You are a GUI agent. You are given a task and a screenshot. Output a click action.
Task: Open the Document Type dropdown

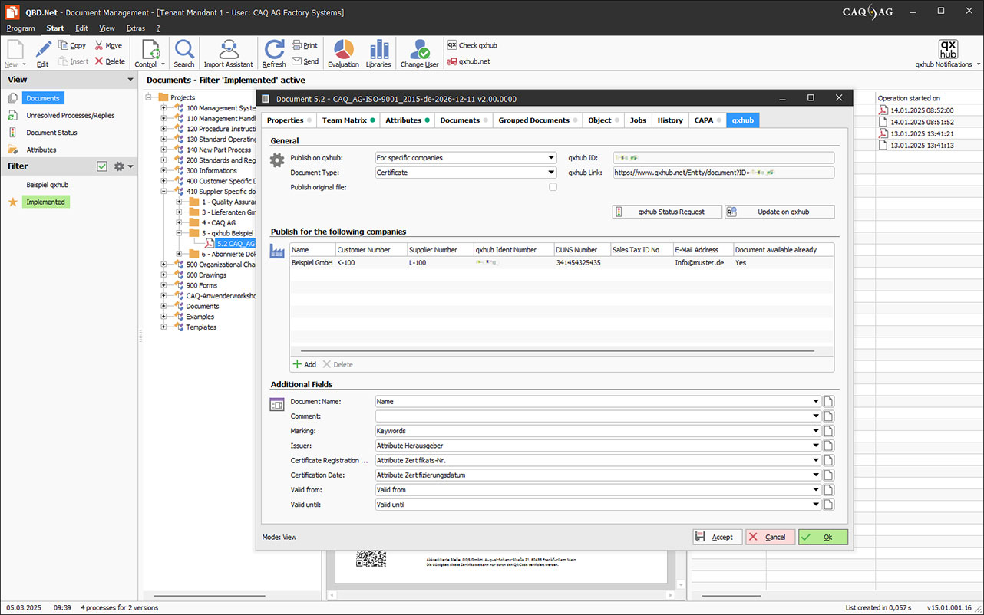[x=465, y=173]
